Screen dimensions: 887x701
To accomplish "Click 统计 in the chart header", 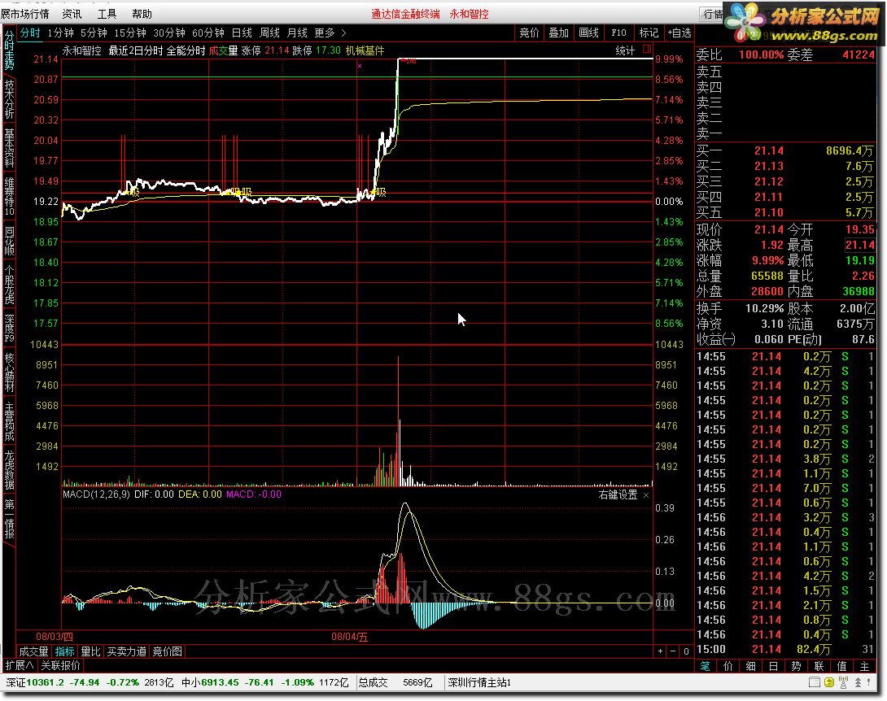I will coord(625,50).
